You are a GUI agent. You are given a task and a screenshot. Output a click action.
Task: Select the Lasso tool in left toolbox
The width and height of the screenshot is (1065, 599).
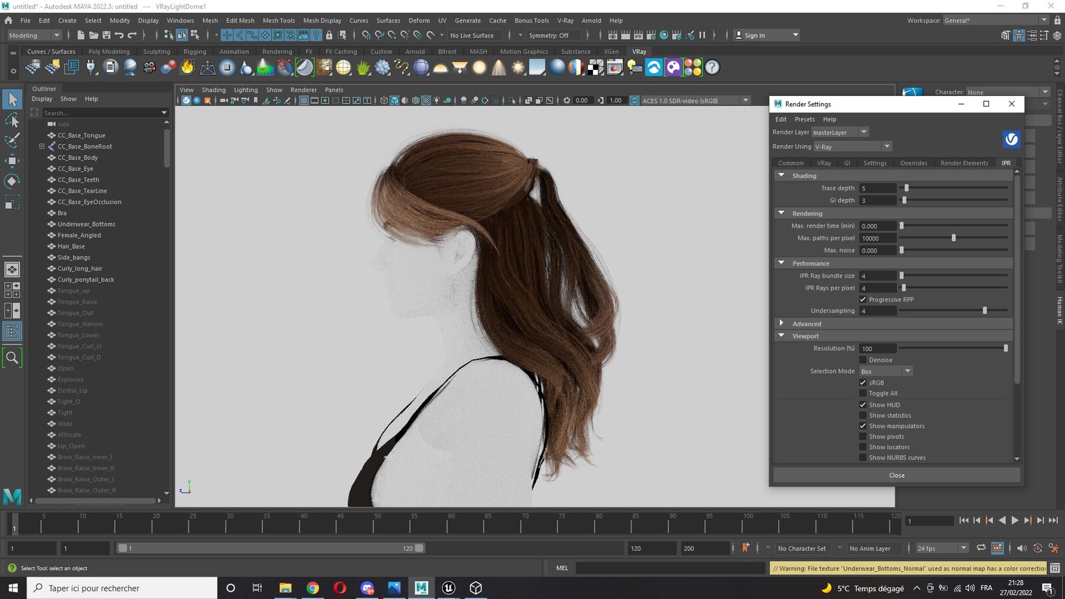(12, 120)
